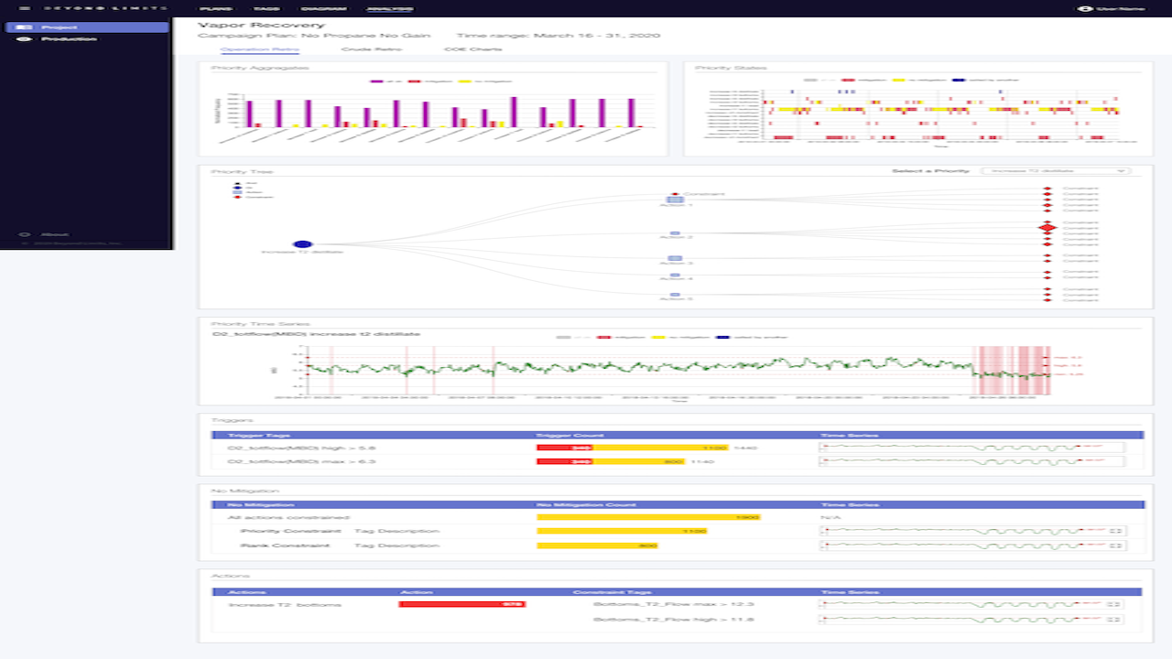
Task: Click the large highlighted red constraint diamond
Action: point(1047,227)
